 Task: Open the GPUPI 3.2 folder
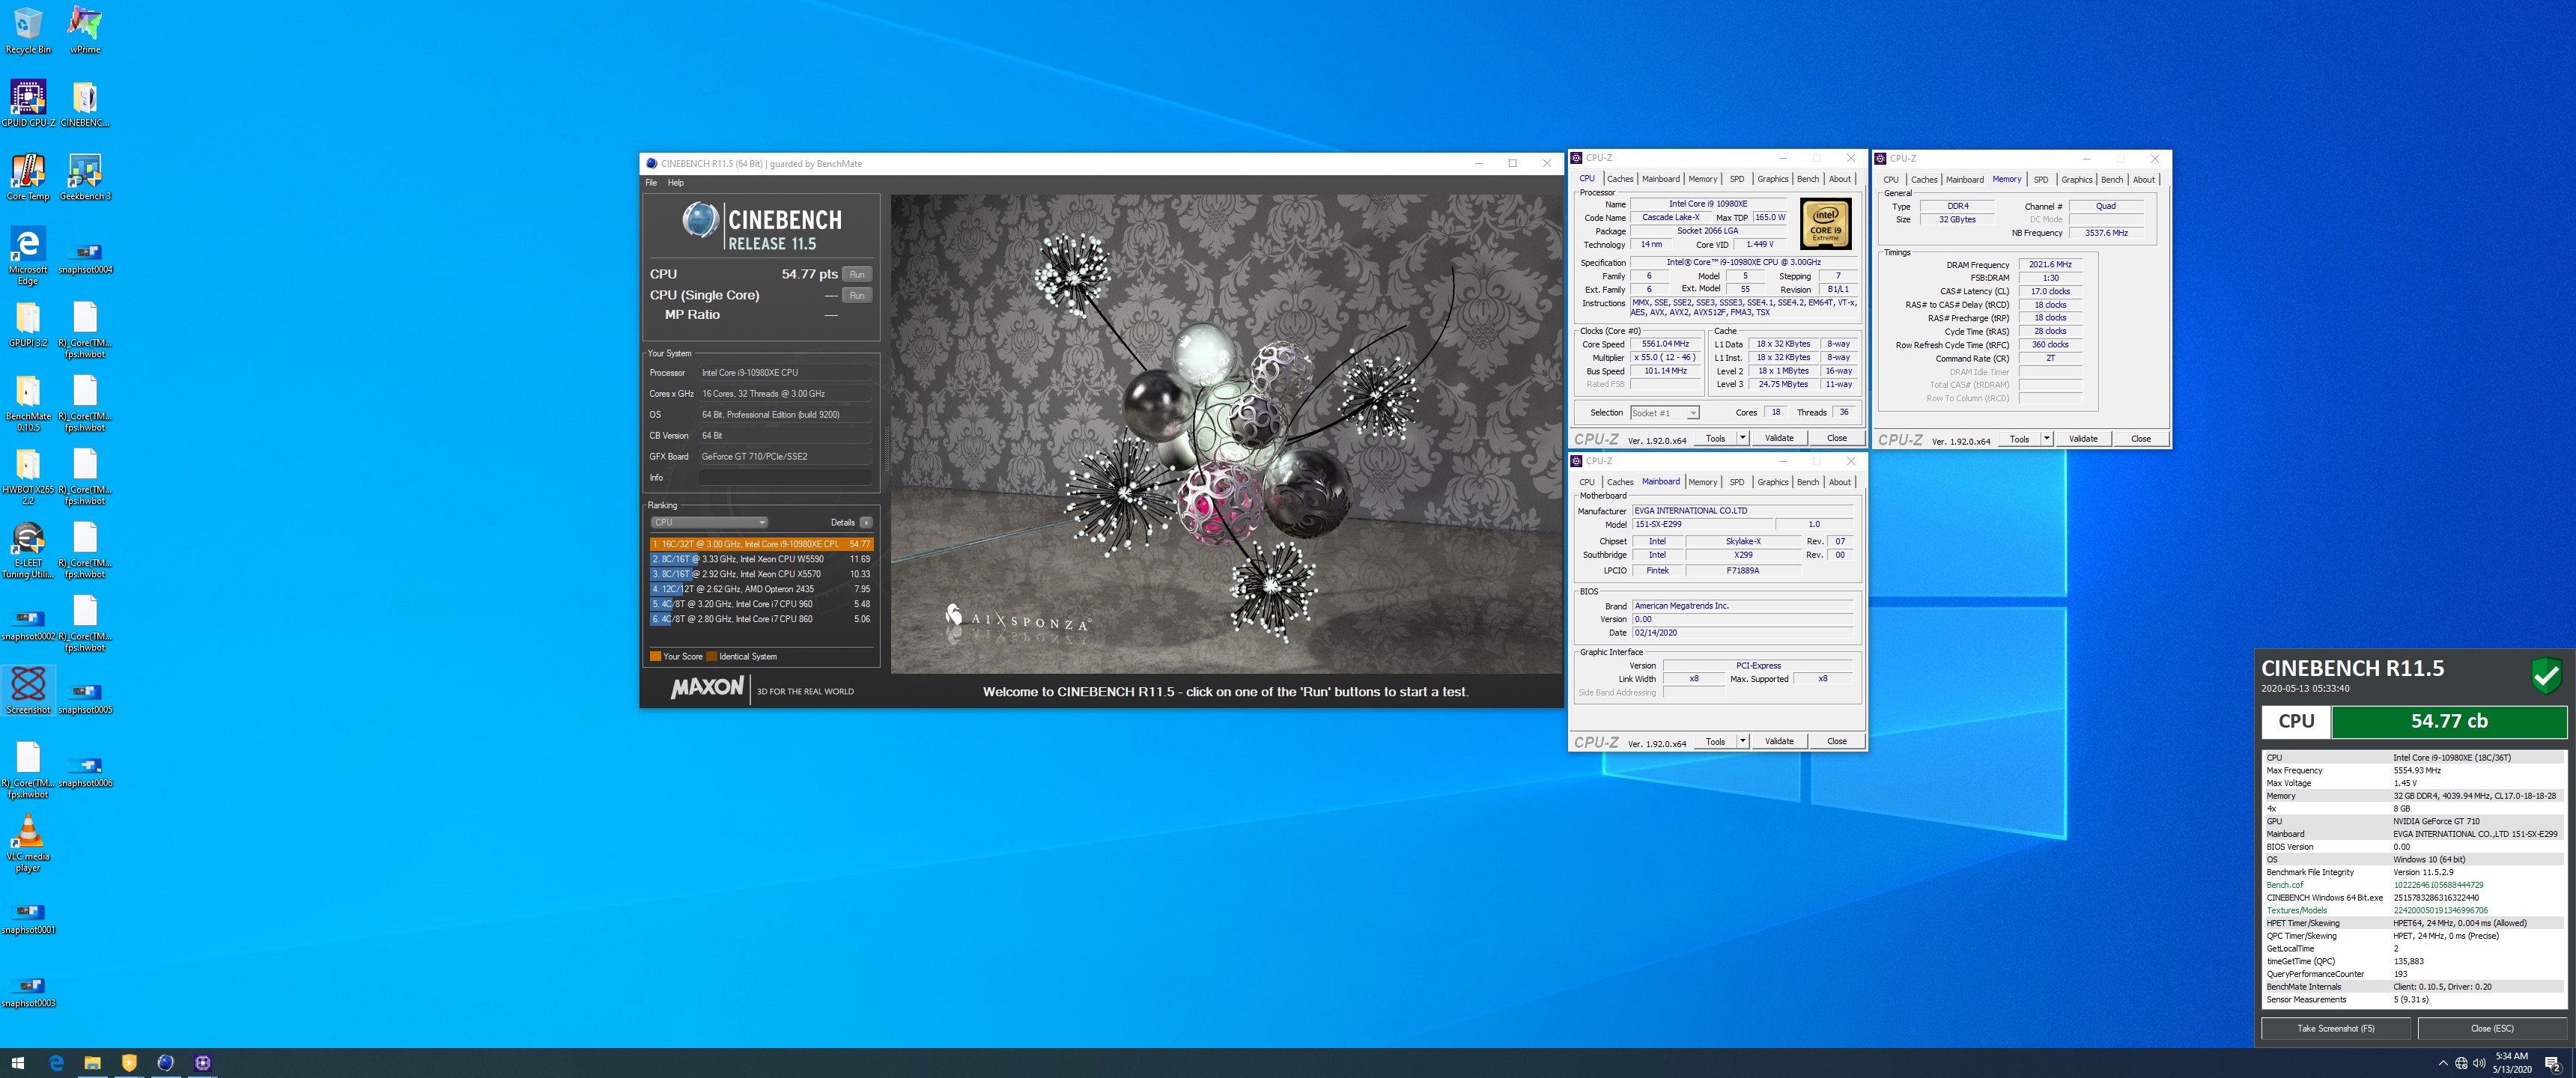(x=28, y=324)
